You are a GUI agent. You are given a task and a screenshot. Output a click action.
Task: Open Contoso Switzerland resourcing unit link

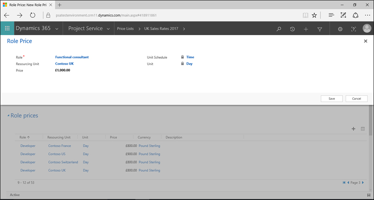(x=63, y=162)
